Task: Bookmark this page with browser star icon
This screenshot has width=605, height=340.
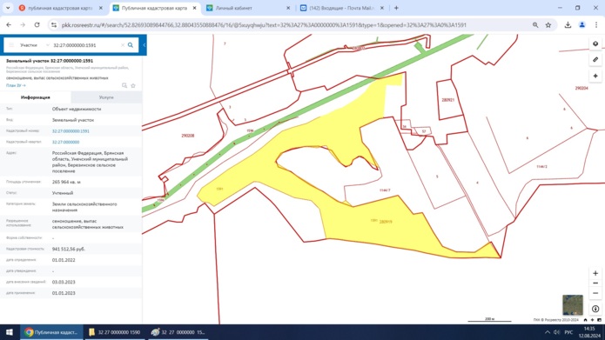Action: [x=548, y=25]
